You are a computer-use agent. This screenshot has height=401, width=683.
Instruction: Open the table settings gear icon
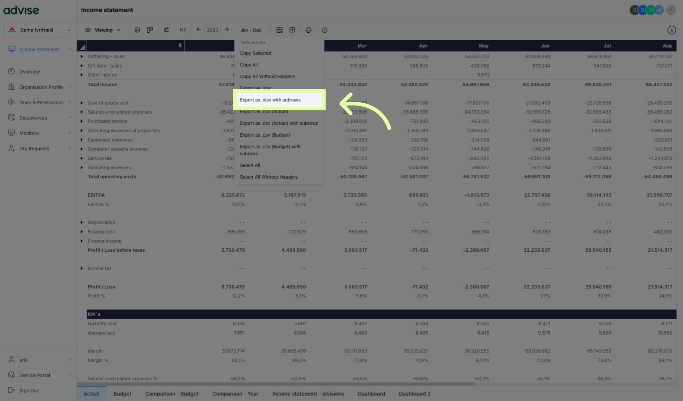click(x=137, y=30)
